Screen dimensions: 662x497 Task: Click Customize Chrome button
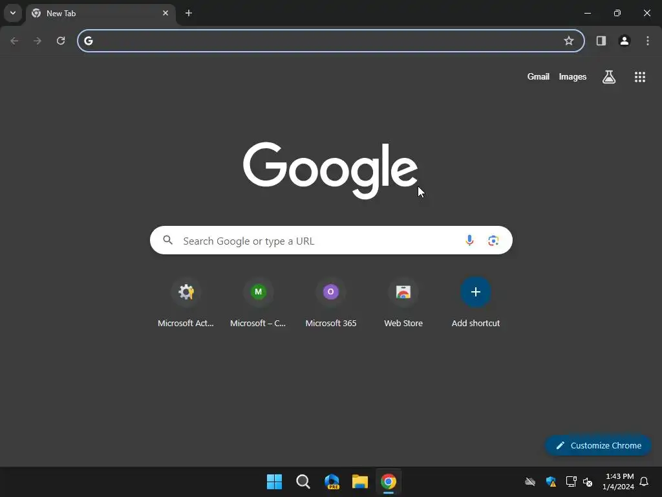[598, 445]
